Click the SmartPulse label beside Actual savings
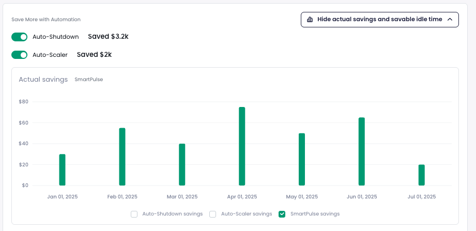This screenshot has width=476, height=231. (88, 80)
